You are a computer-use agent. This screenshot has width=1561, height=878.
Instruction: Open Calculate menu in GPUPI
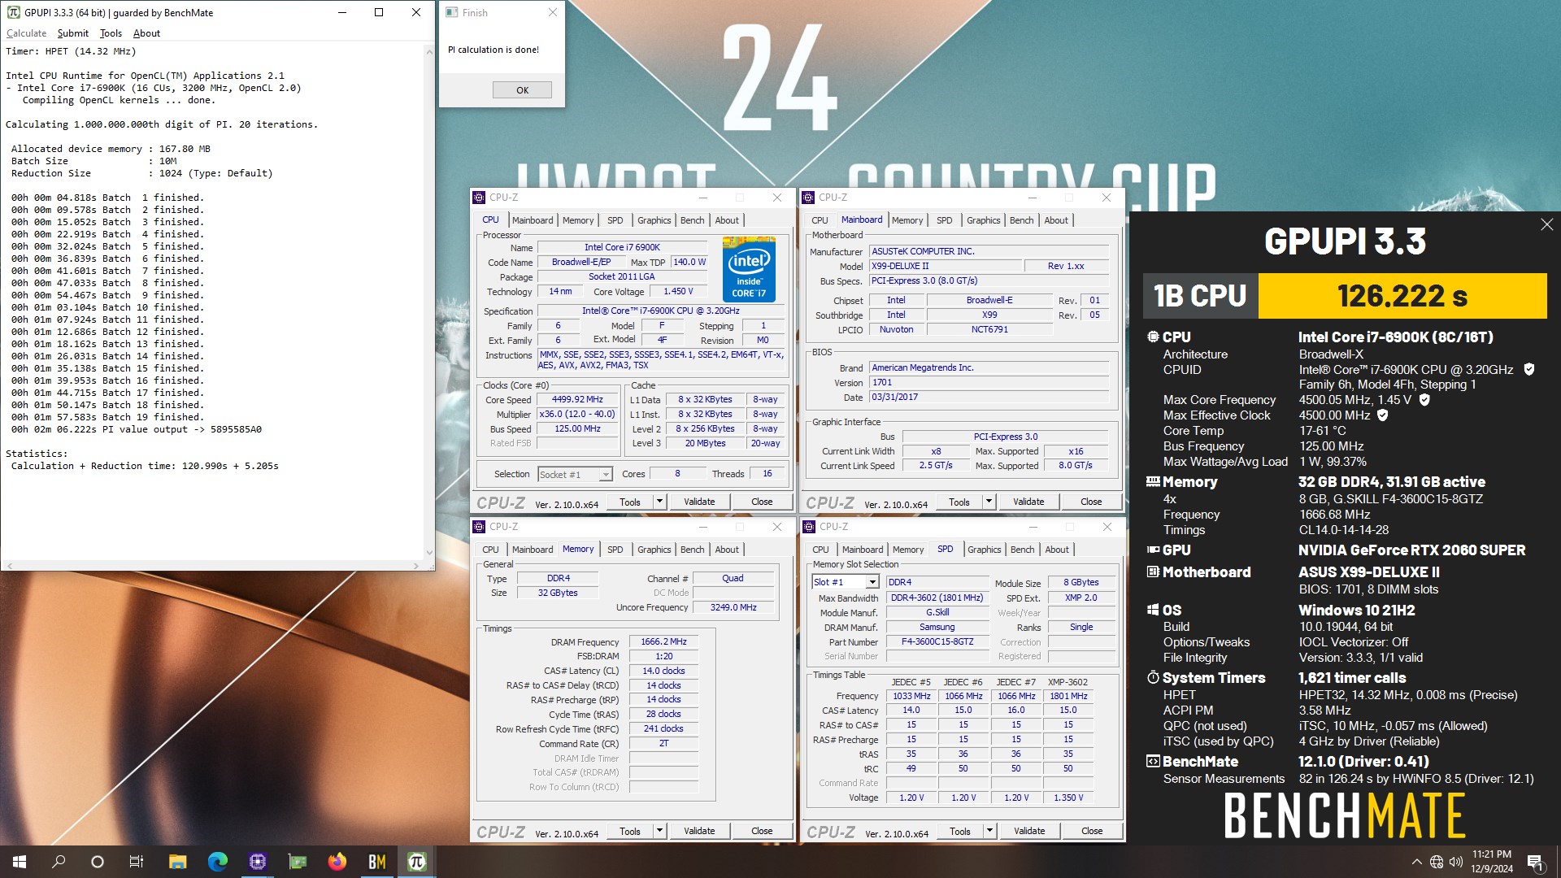(x=26, y=33)
